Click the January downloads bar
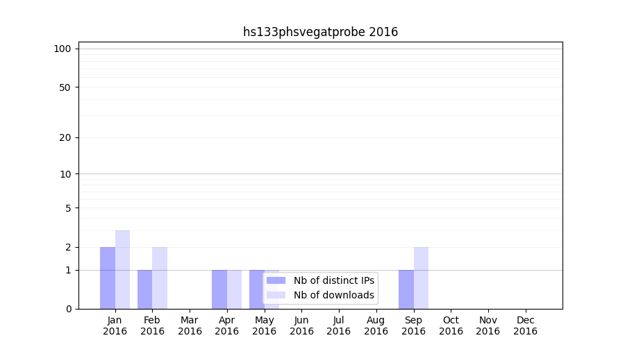625x347 pixels. [122, 269]
